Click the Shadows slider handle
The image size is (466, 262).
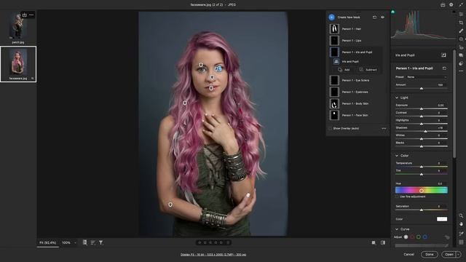click(x=425, y=131)
